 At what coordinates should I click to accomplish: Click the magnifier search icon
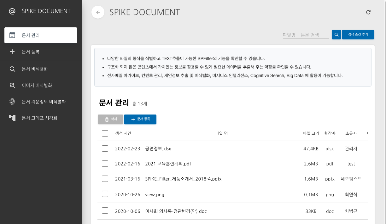coord(336,35)
